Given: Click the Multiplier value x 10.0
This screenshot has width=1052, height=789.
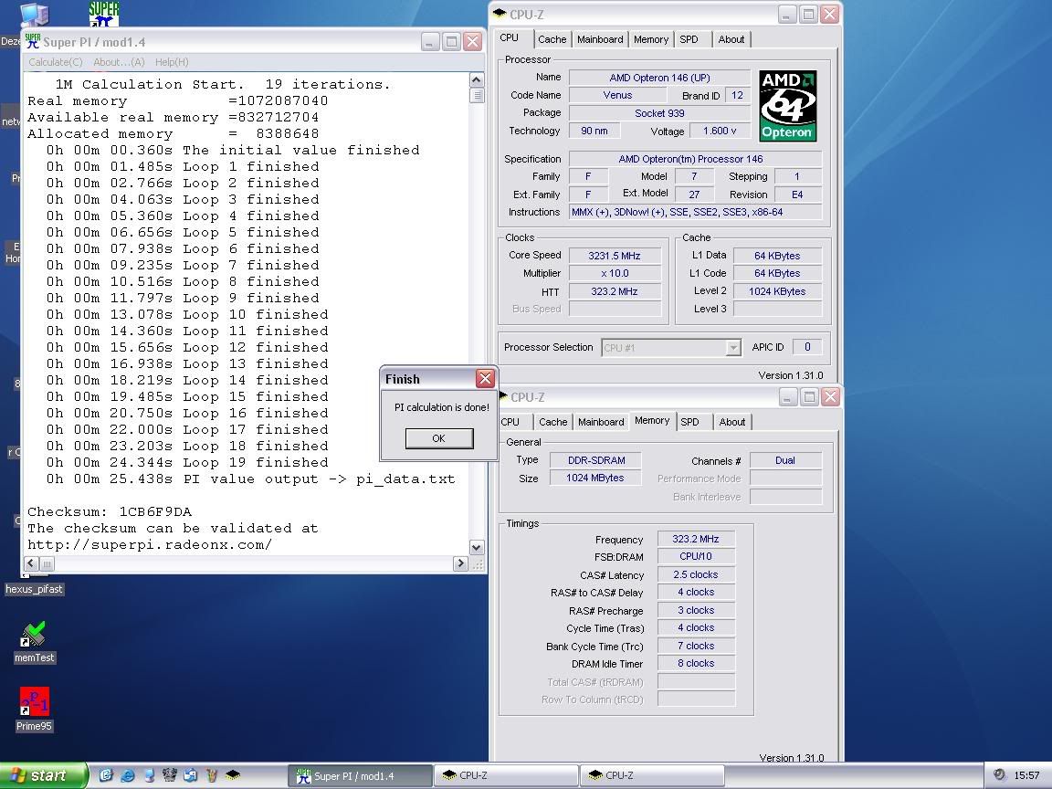Looking at the screenshot, I should point(615,273).
